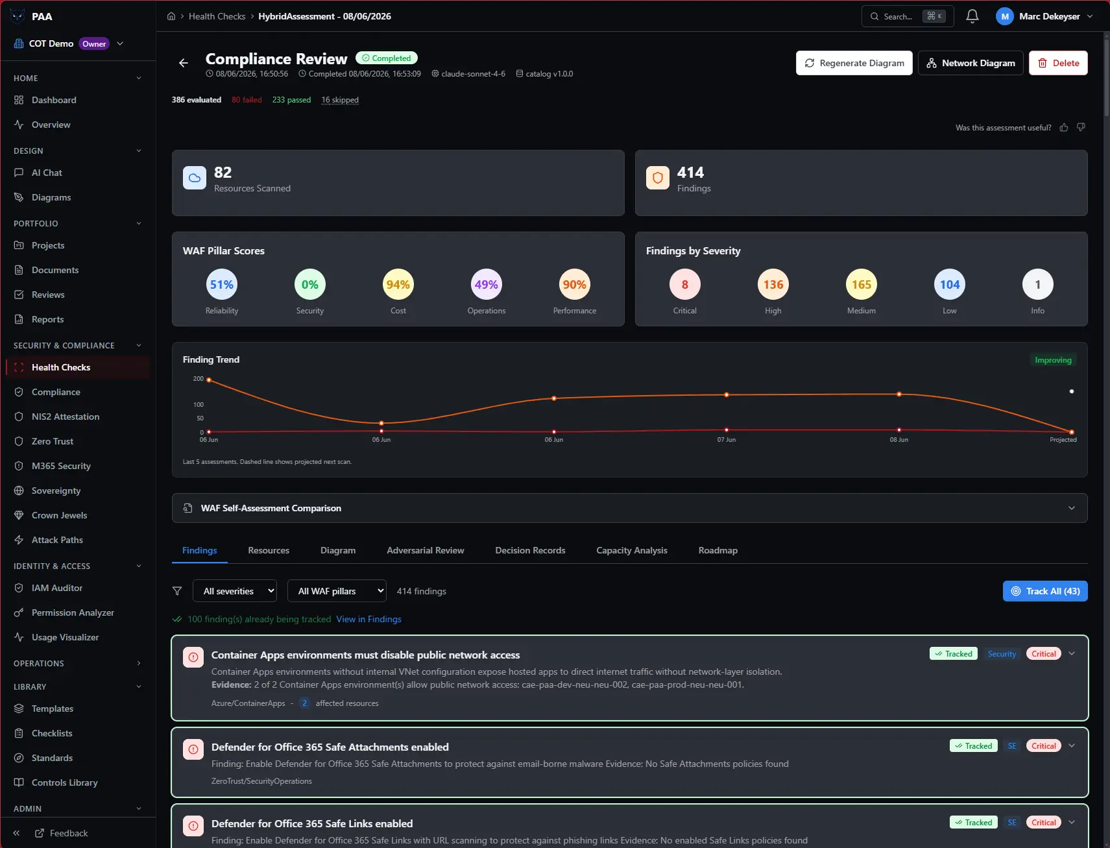Screen dimensions: 1110x848
Task: Click the Low severity 104 circle
Action: click(950, 284)
